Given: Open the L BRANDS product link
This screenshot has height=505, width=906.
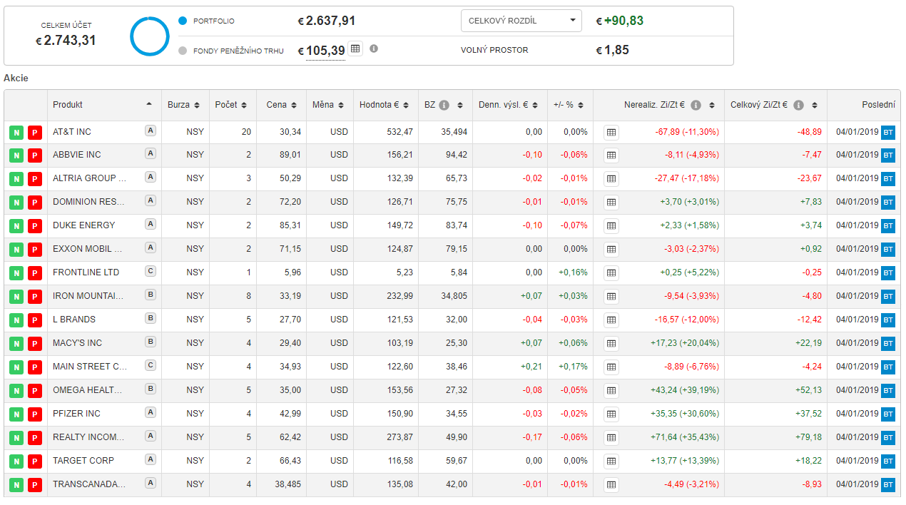Looking at the screenshot, I should (74, 320).
